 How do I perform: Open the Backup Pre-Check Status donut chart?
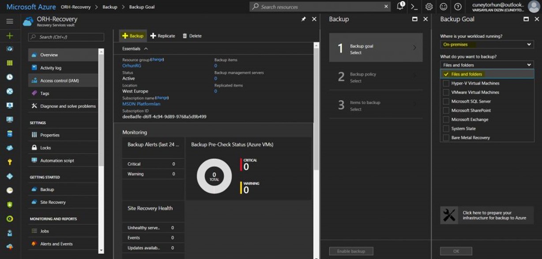[x=214, y=176]
